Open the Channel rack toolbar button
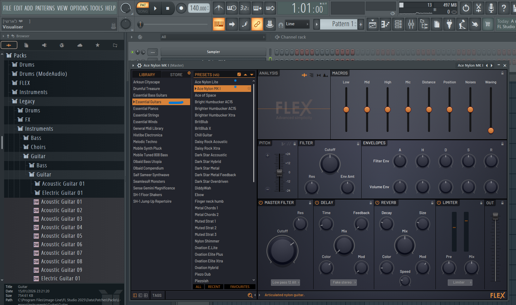This screenshot has width=516, height=305. click(398, 24)
